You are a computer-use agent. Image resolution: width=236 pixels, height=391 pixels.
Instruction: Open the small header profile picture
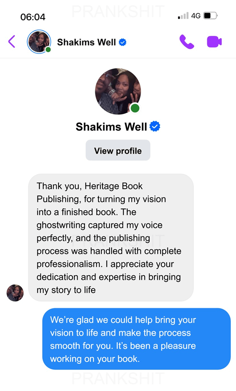(x=38, y=41)
